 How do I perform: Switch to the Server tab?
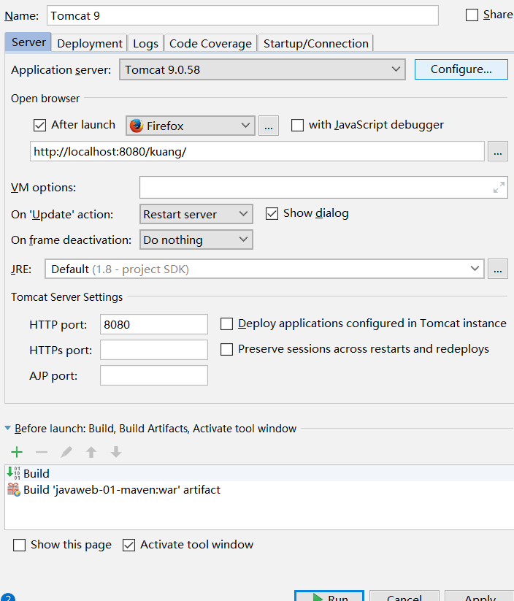pyautogui.click(x=28, y=42)
